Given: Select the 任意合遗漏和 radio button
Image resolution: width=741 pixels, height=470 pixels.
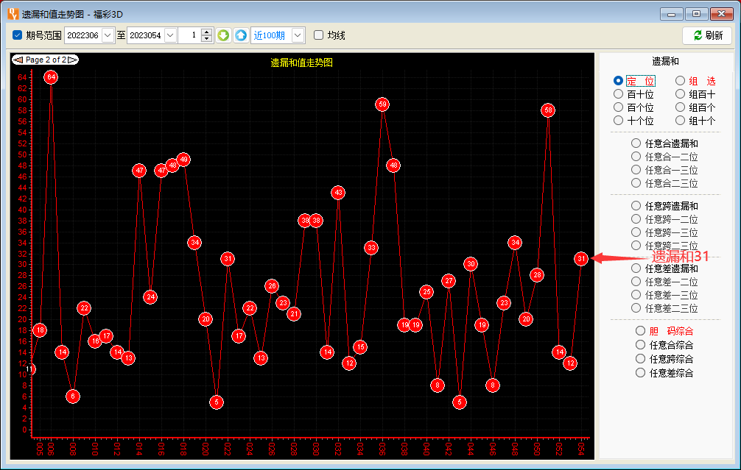Looking at the screenshot, I should [x=636, y=143].
